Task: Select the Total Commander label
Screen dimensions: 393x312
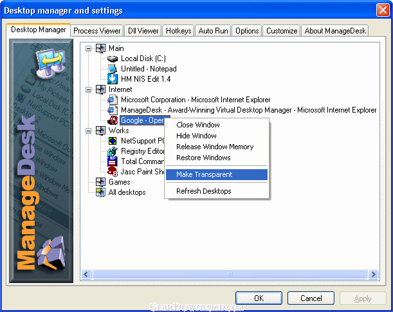Action: (142, 161)
